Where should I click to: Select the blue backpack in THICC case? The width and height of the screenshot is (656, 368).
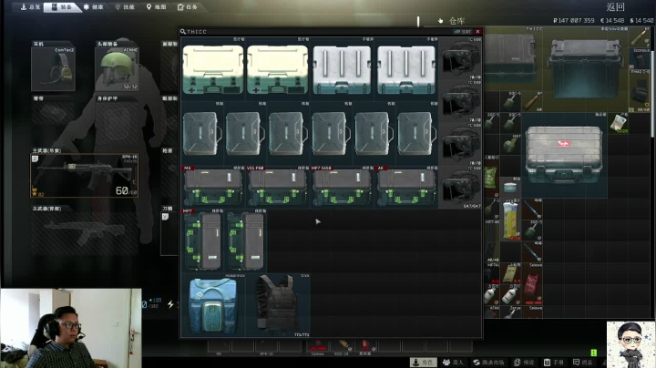click(x=213, y=305)
